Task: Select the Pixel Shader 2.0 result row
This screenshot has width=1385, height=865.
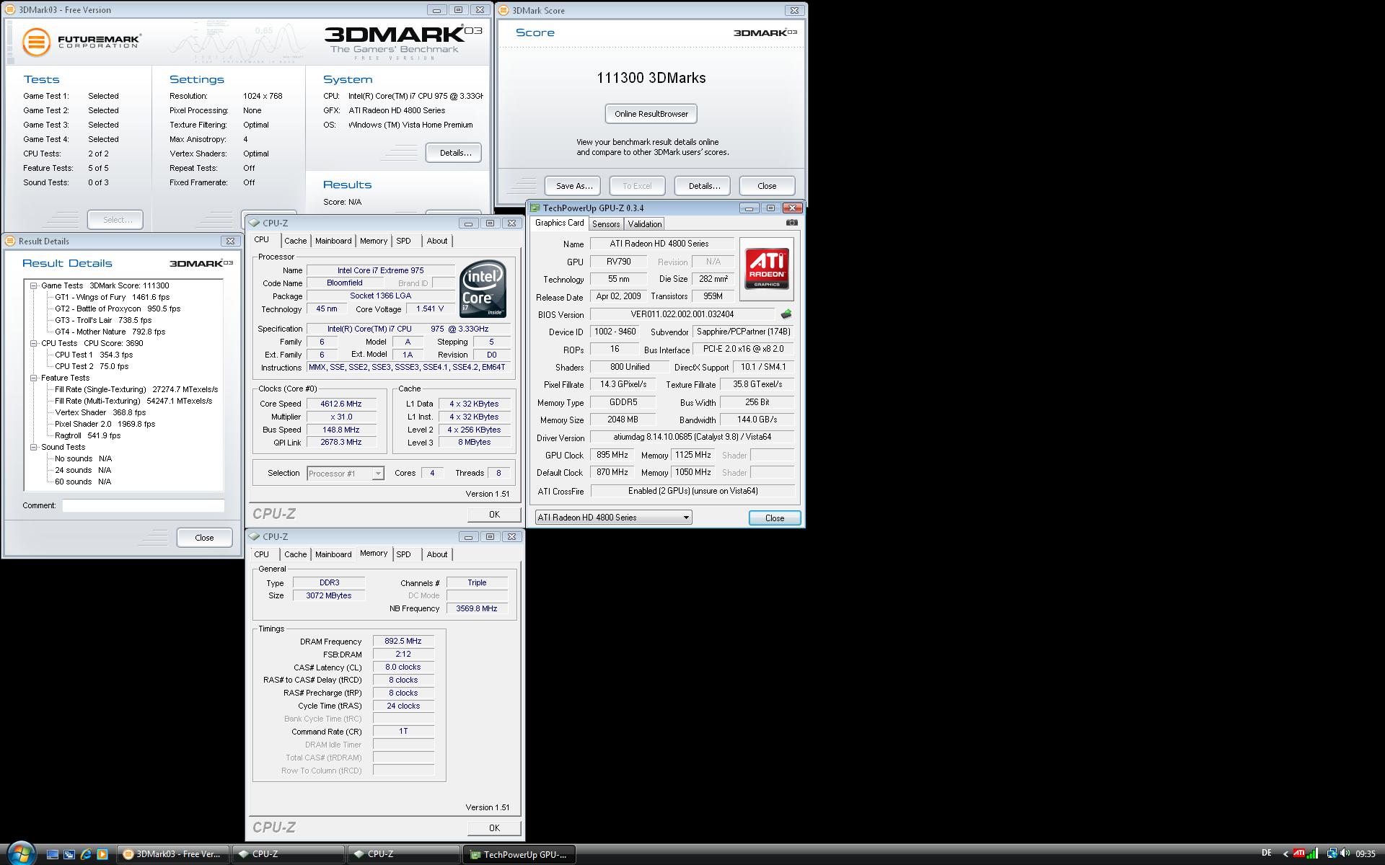Action: point(105,424)
